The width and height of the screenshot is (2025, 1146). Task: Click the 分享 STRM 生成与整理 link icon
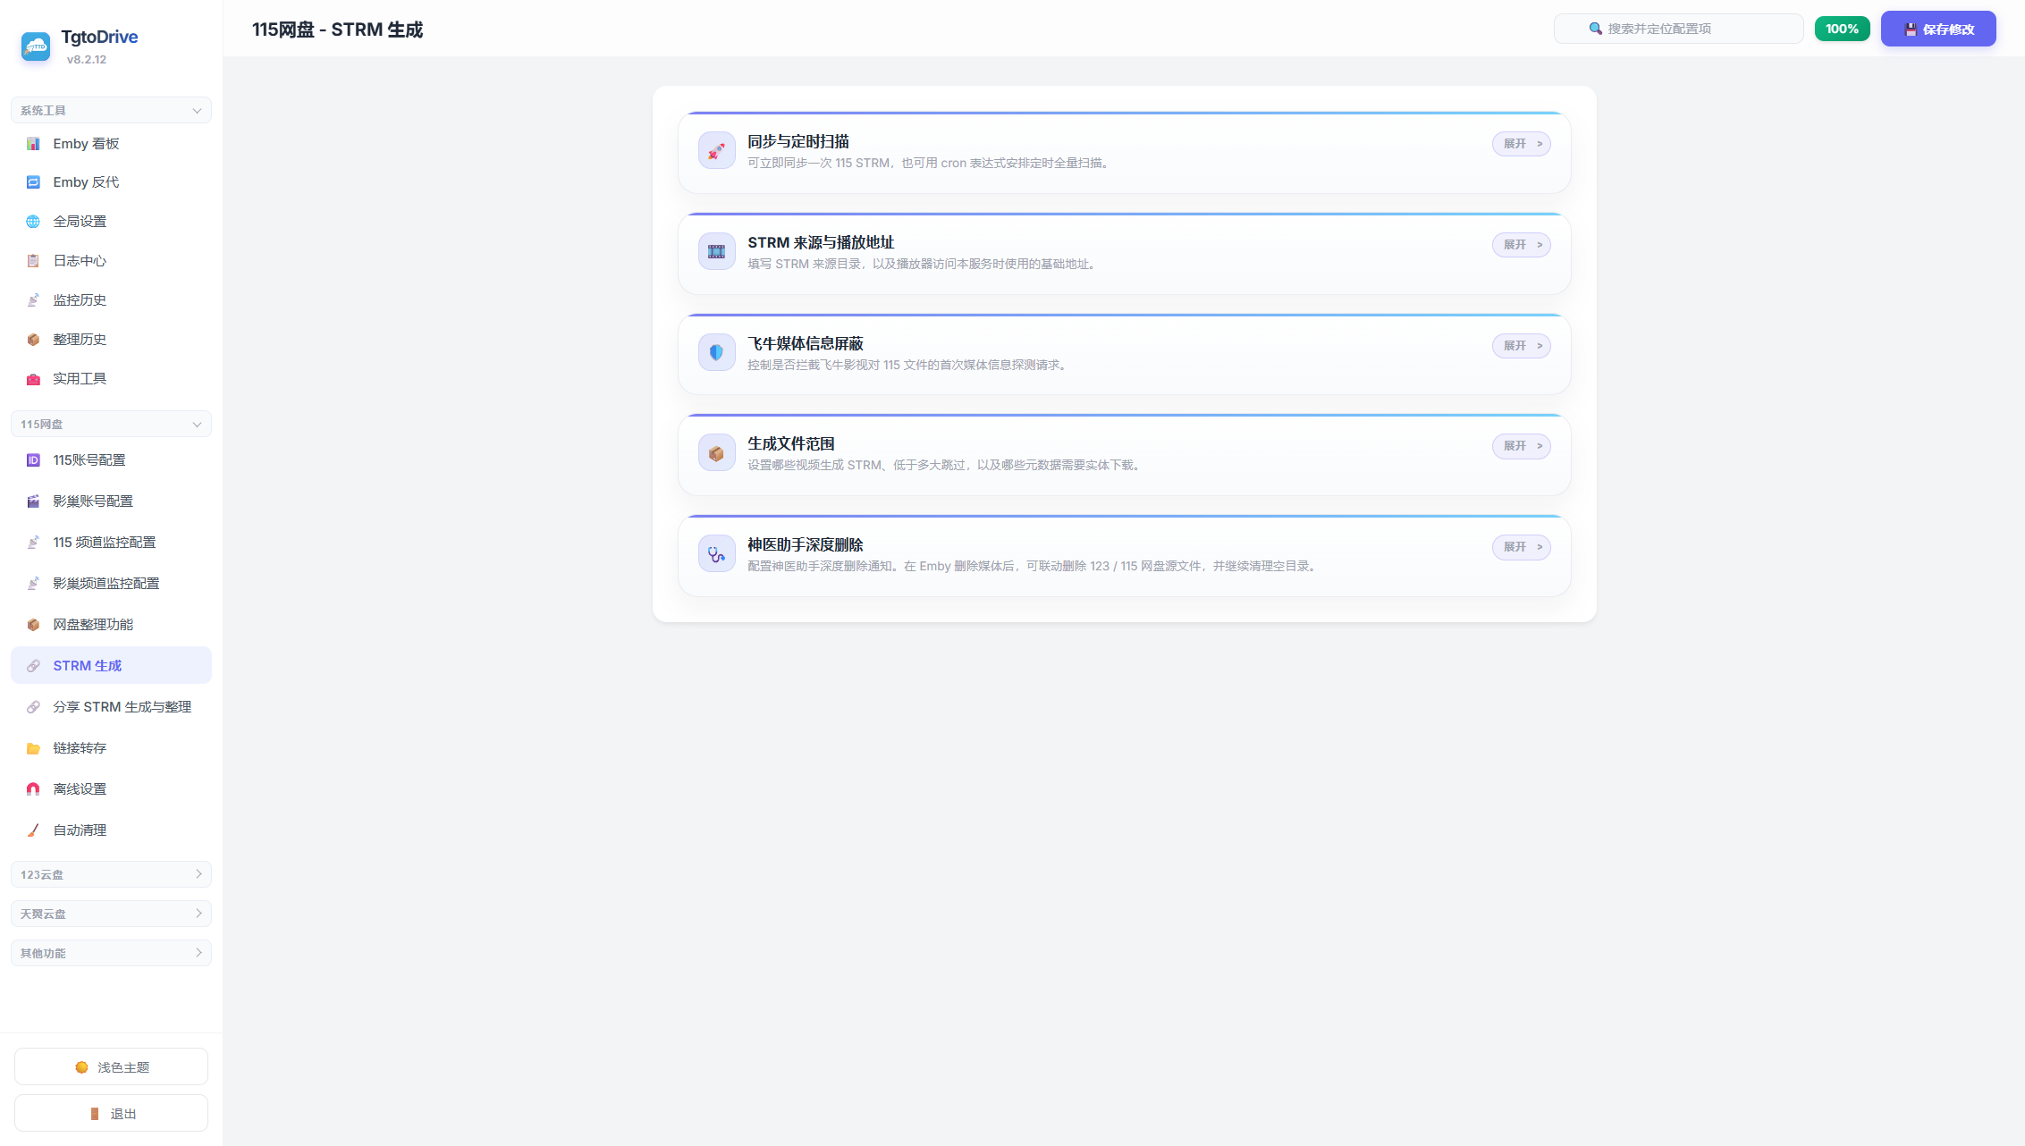(33, 707)
